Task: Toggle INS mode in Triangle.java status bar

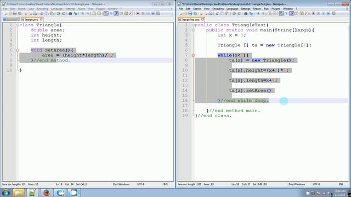Action: 166,184
